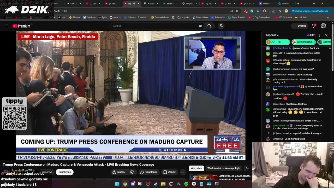Image resolution: width=334 pixels, height=188 pixels.
Task: Open the three-dot more actions under video
Action: 183,172
